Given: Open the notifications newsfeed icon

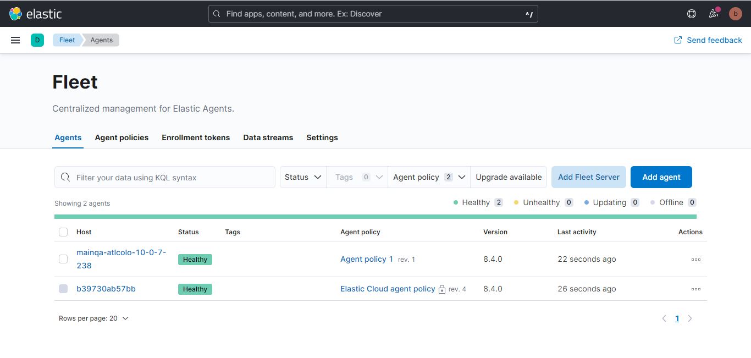Looking at the screenshot, I should [713, 13].
